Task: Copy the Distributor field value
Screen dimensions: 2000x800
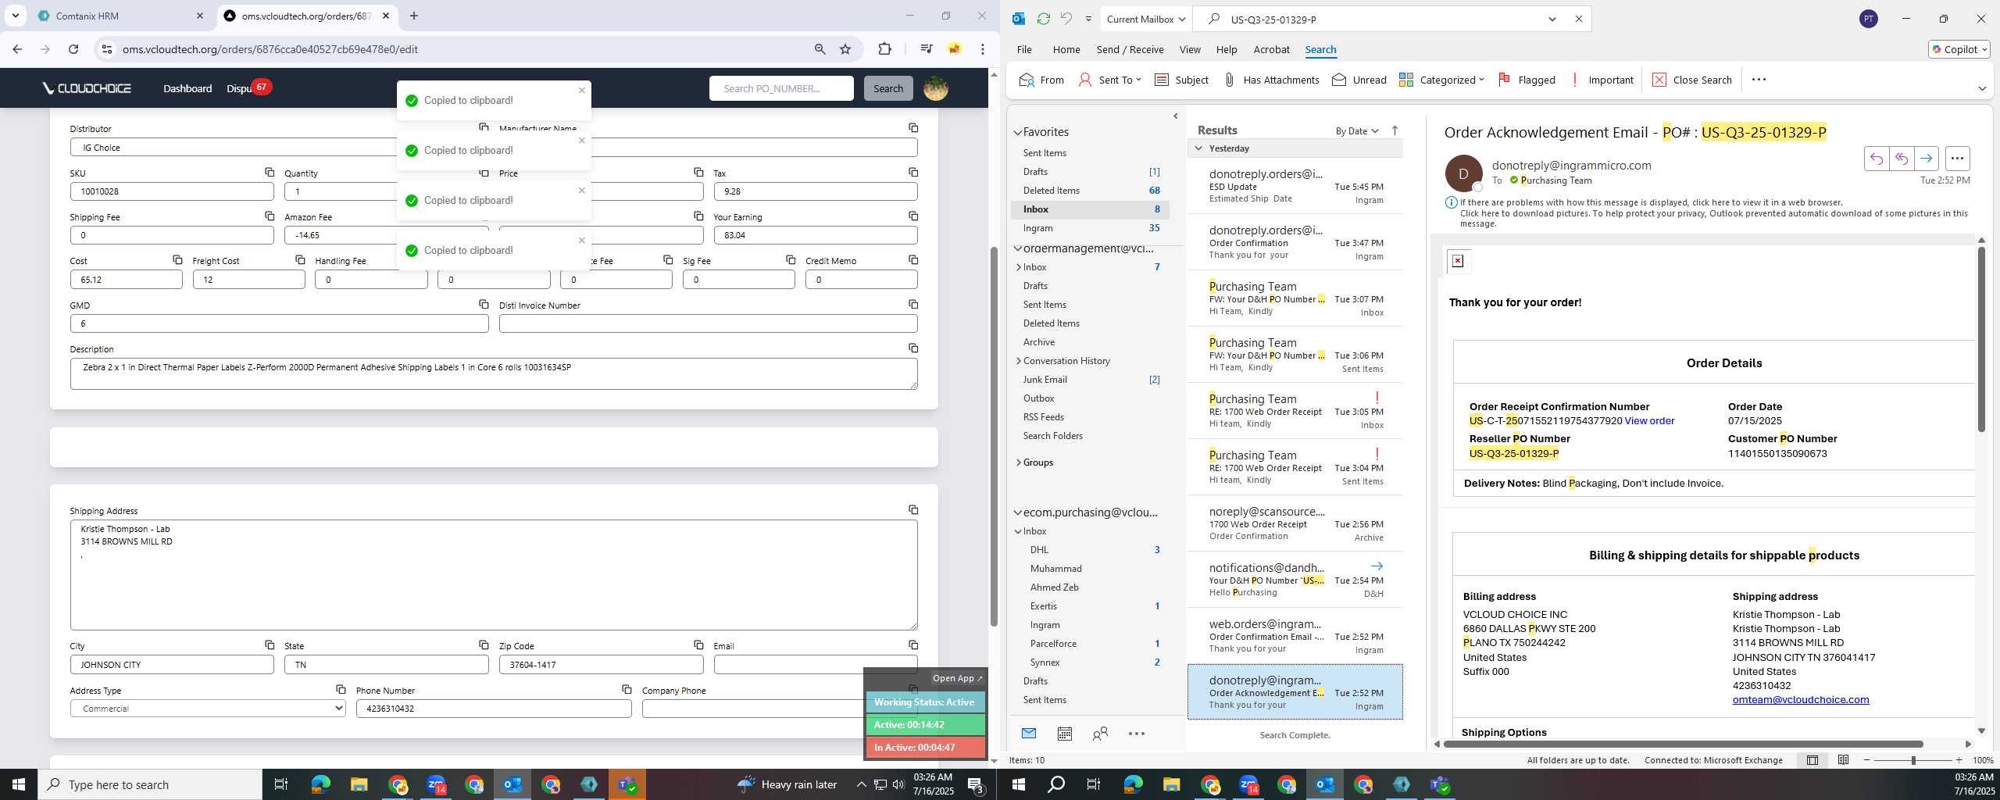Action: coord(484,127)
